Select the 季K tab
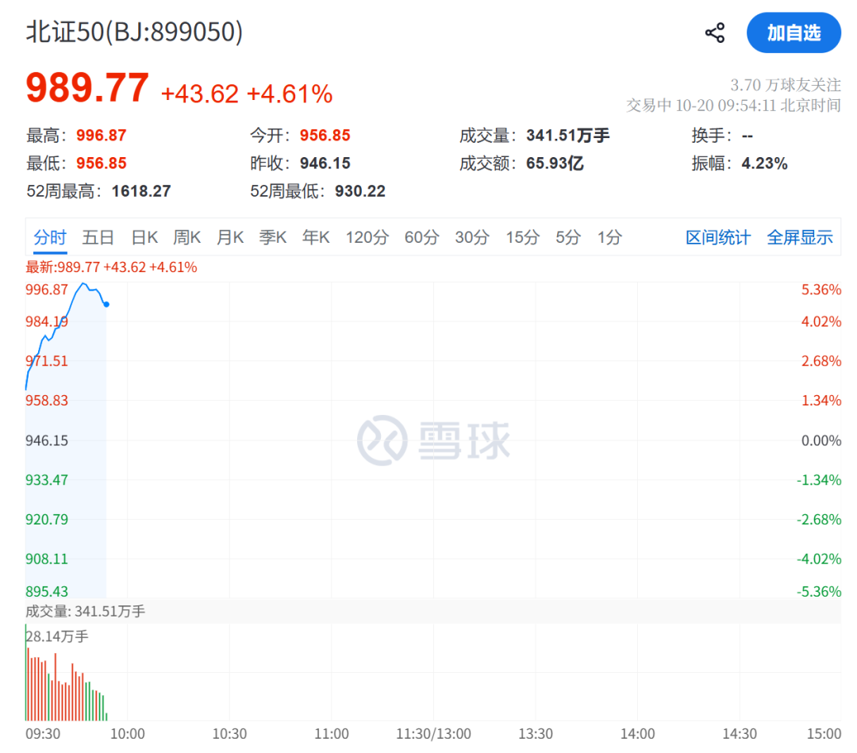 click(x=273, y=237)
